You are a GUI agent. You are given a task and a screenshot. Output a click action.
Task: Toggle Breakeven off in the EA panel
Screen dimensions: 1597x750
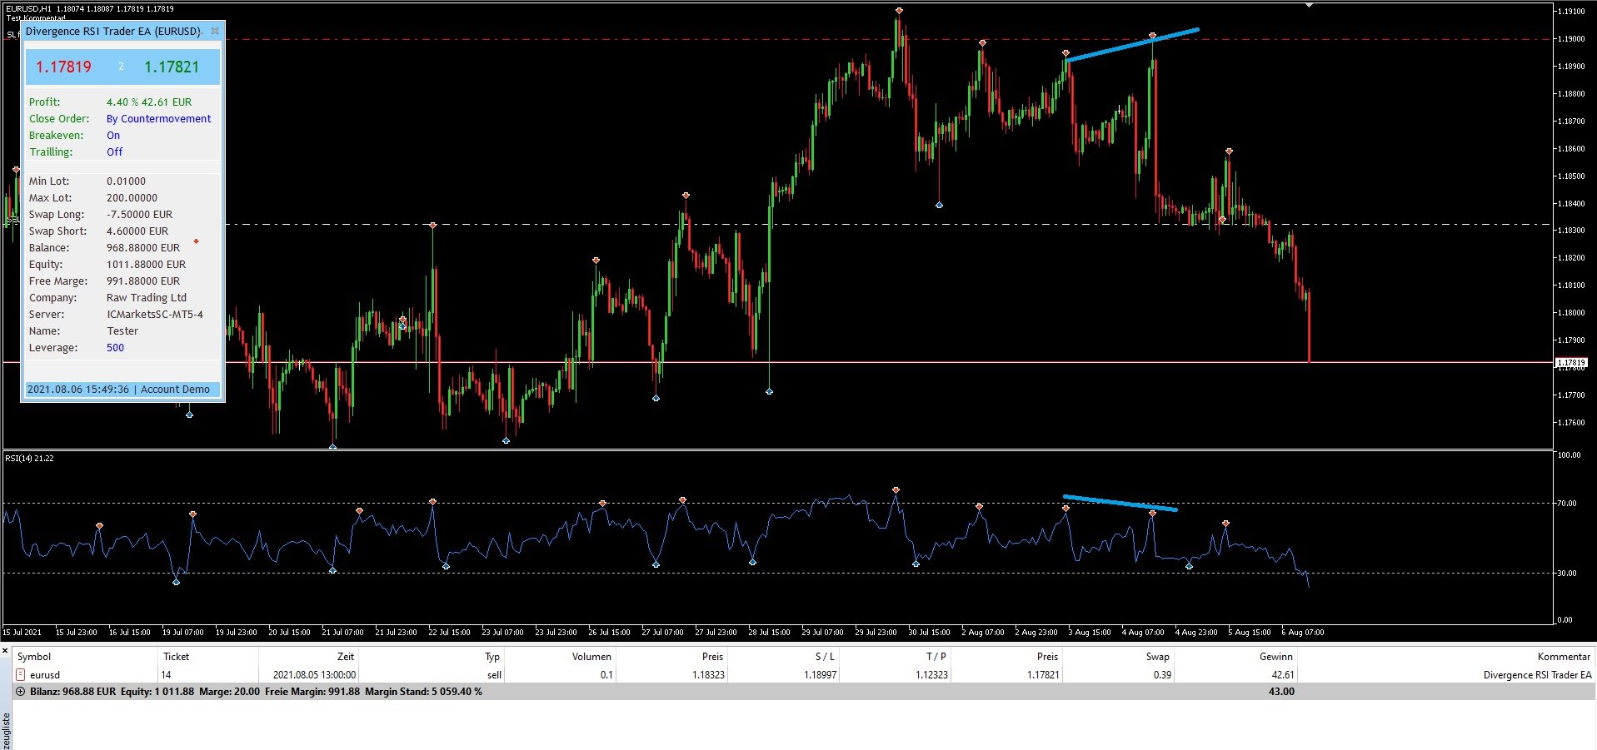pos(113,135)
